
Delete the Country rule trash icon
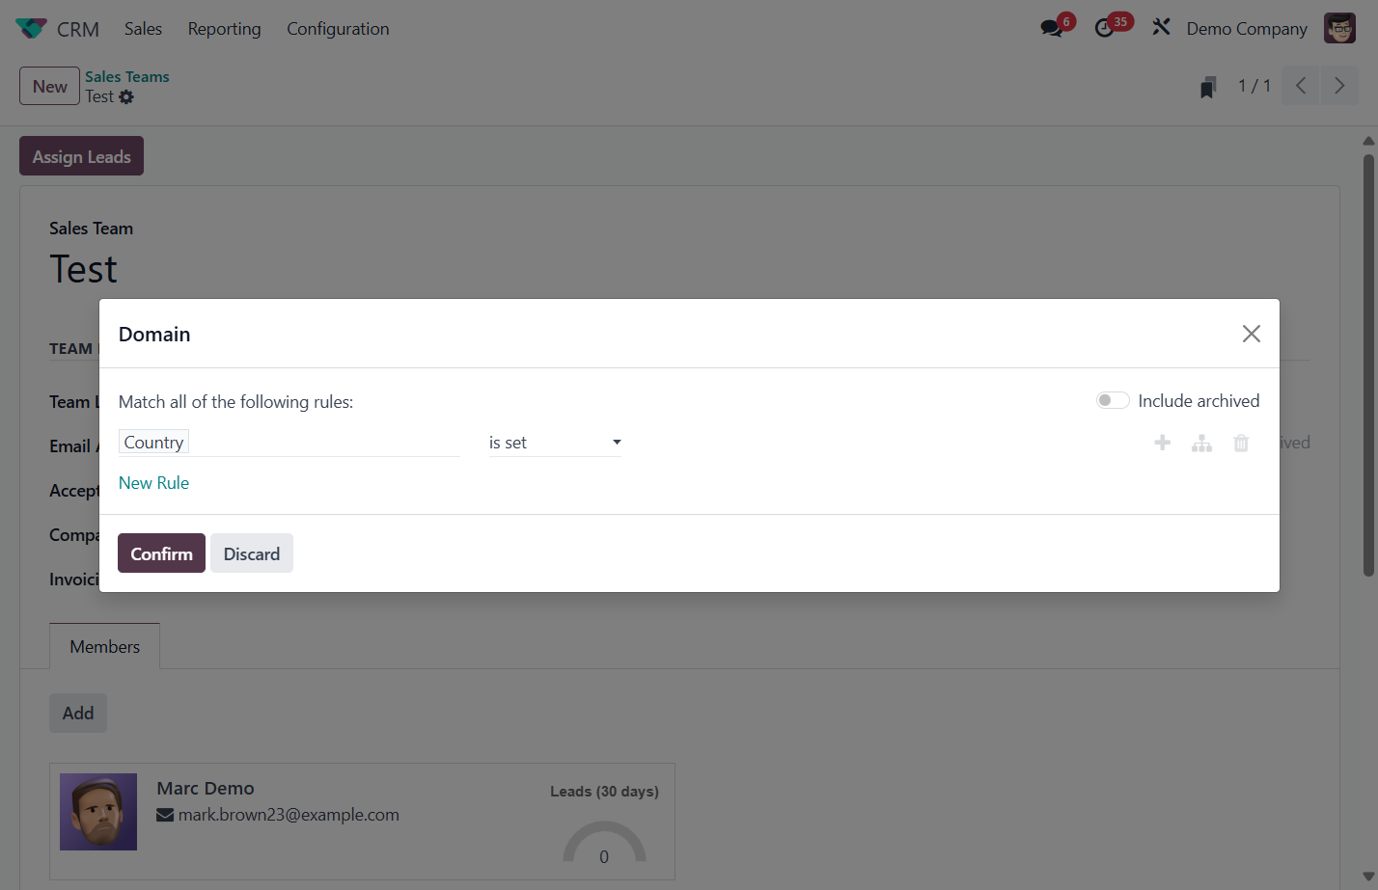point(1241,443)
